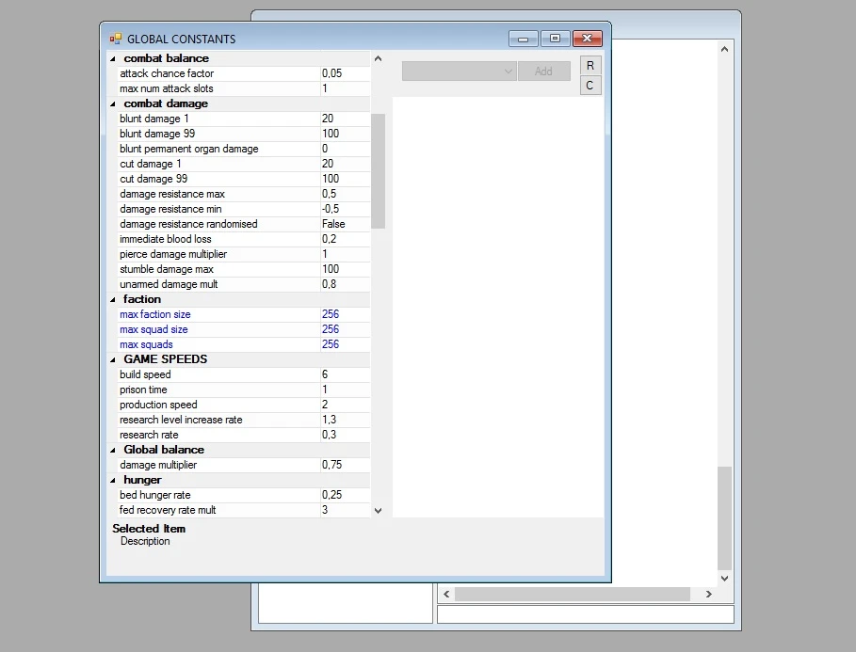
Task: Click the GLOBAL CONSTANTS window title icon
Action: coord(116,39)
